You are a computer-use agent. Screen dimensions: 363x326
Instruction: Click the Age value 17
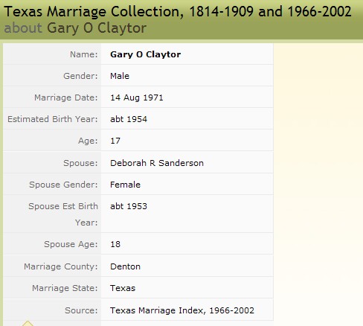click(x=115, y=141)
